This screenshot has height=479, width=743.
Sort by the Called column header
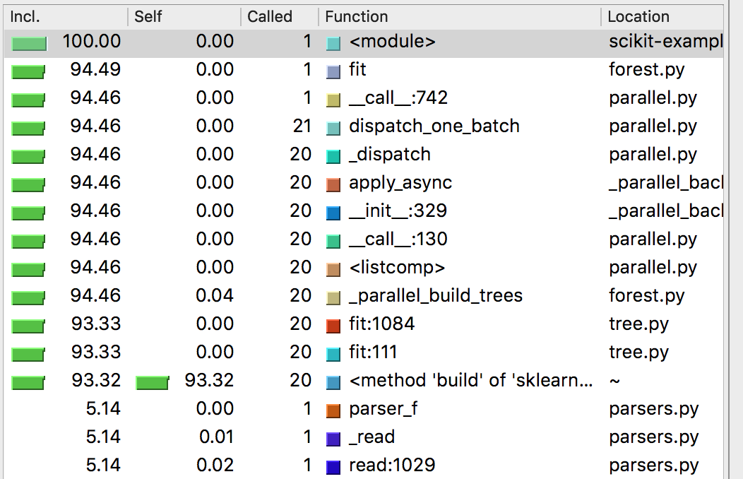[x=270, y=16]
